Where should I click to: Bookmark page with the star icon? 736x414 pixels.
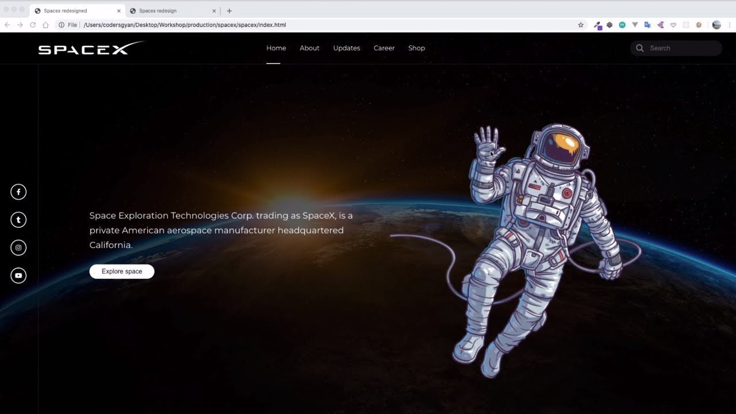click(581, 25)
